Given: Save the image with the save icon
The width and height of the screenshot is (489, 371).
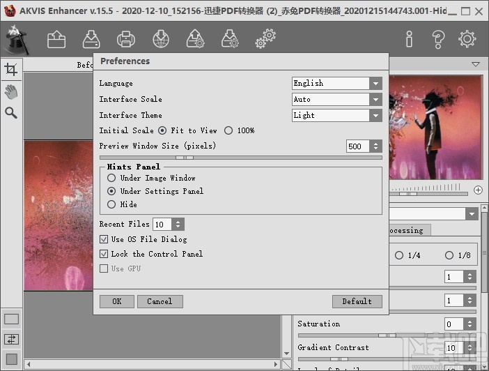Looking at the screenshot, I should click(x=91, y=39).
